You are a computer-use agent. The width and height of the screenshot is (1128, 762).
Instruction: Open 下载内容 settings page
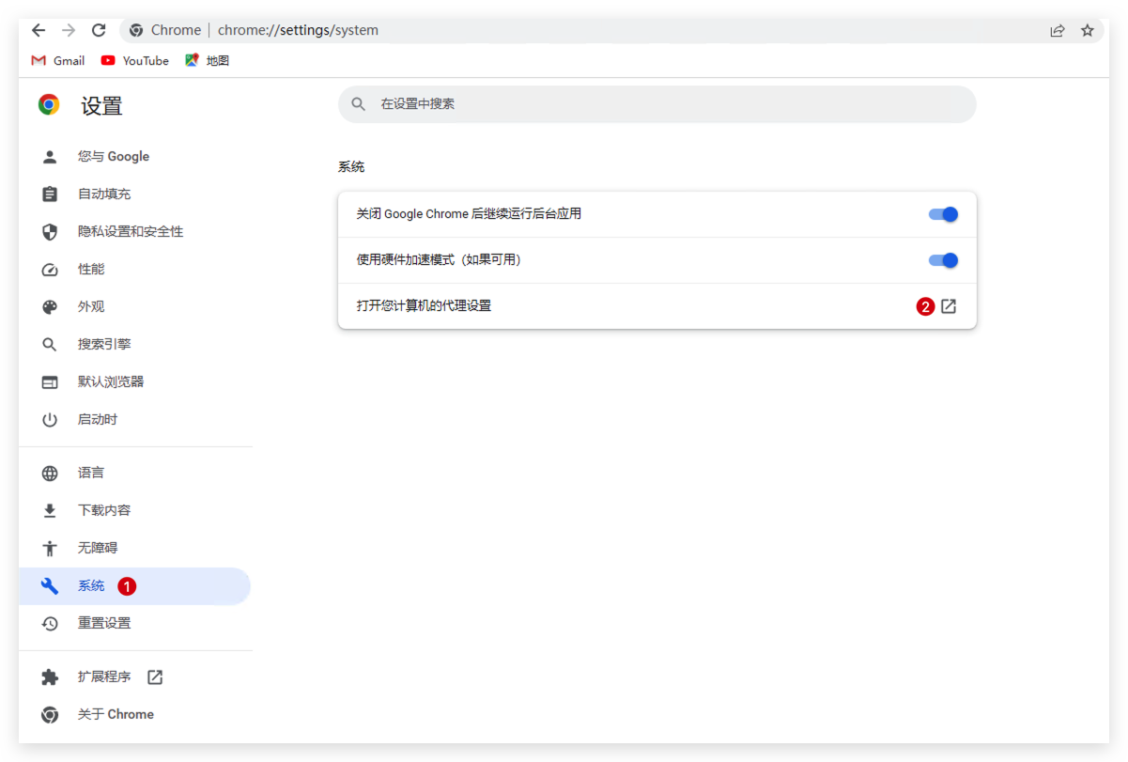tap(103, 511)
